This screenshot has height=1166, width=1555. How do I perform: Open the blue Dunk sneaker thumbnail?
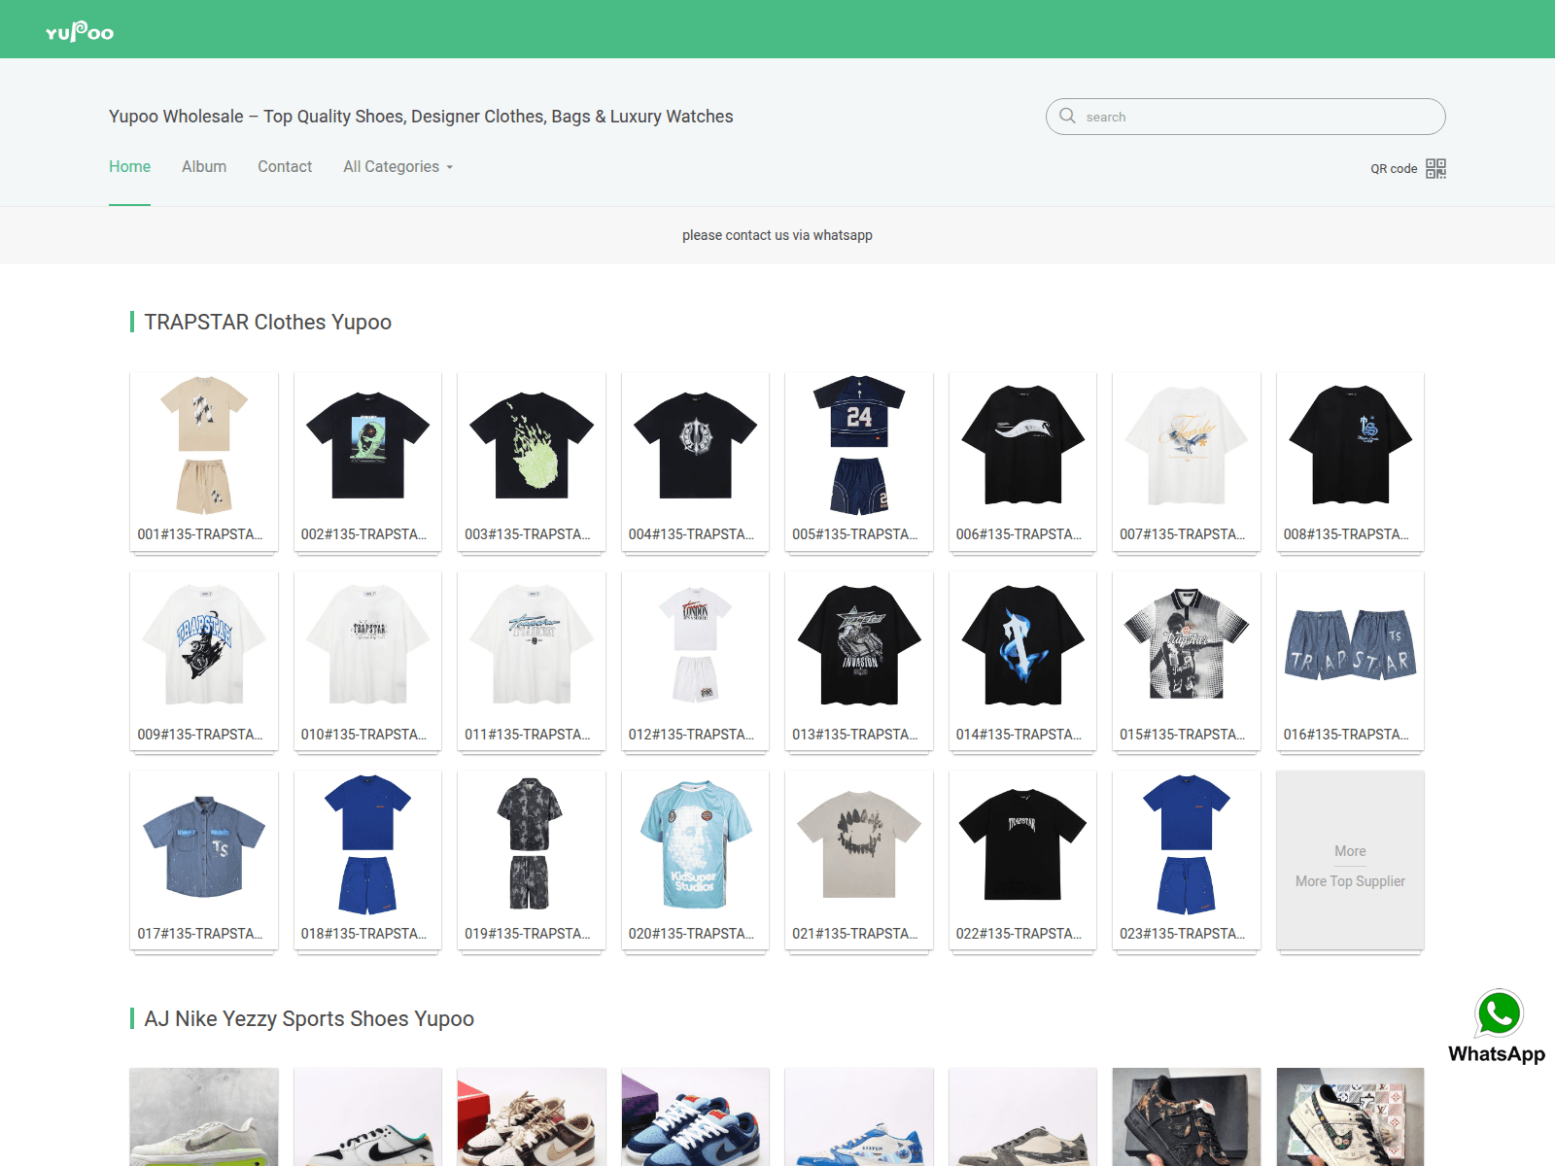point(695,1116)
